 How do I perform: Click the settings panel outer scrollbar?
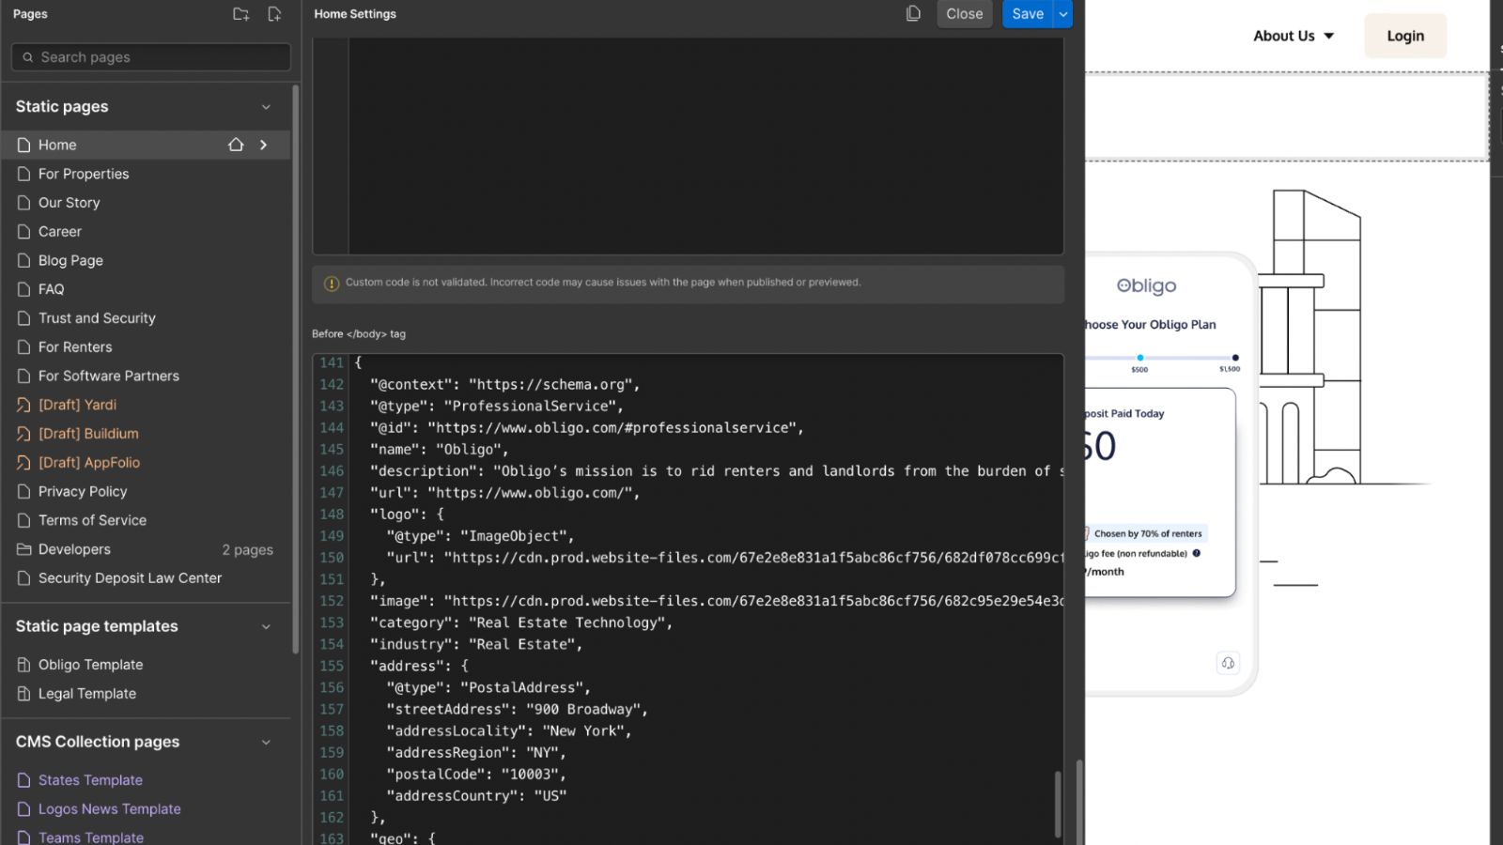pyautogui.click(x=1079, y=801)
